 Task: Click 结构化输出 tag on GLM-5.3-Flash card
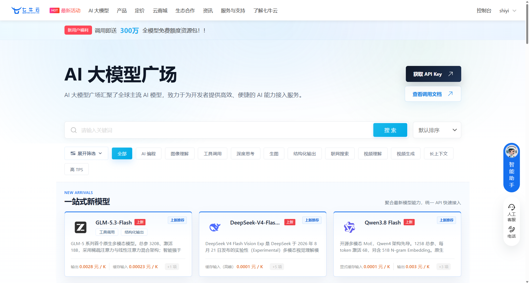[134, 232]
